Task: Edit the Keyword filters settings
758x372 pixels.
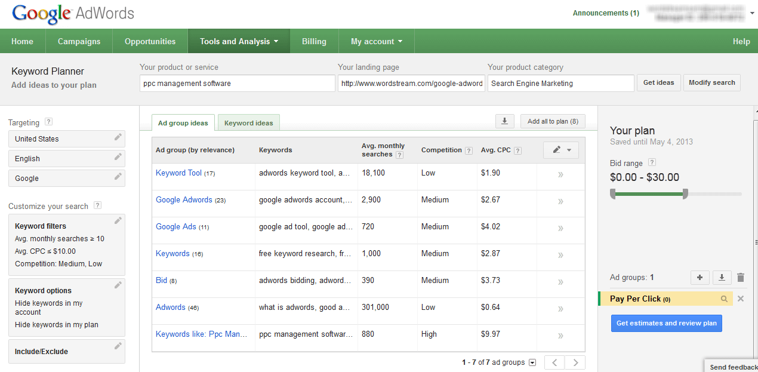Action: click(x=118, y=220)
